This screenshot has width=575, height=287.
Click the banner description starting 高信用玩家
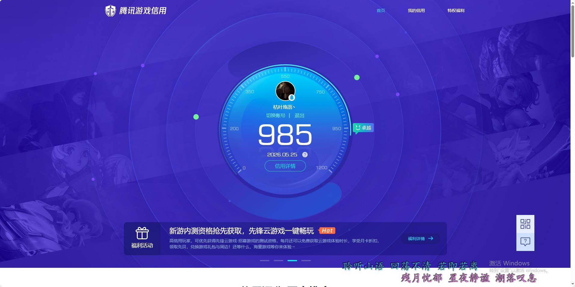pos(274,244)
